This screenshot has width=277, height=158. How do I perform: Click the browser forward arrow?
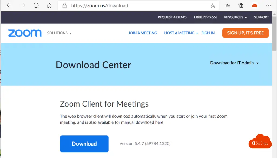(23, 5)
